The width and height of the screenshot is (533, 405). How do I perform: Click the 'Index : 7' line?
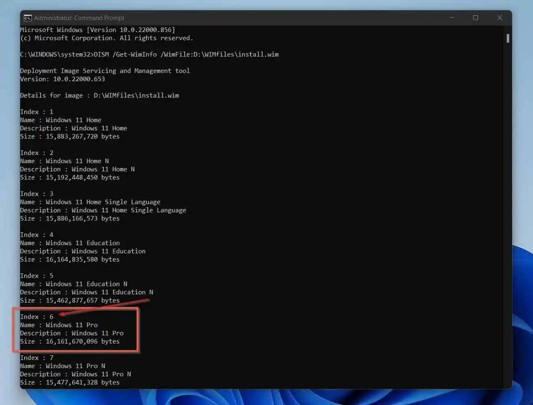click(x=37, y=358)
